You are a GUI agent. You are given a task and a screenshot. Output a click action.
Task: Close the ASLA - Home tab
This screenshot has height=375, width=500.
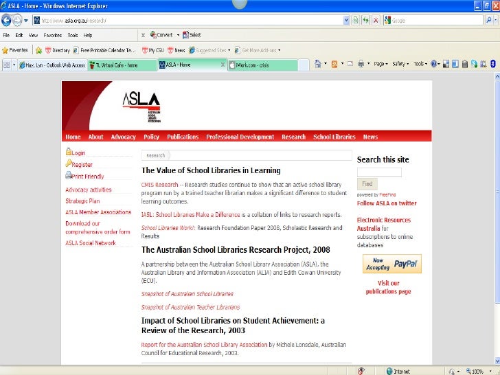pyautogui.click(x=223, y=65)
